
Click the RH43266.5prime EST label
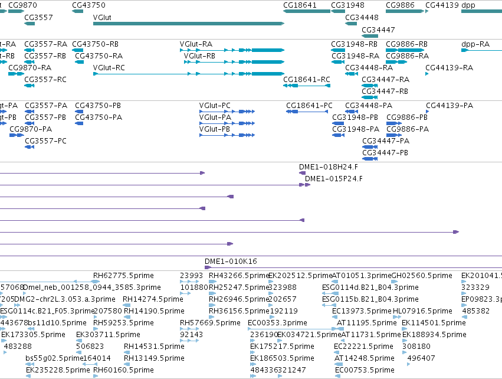pos(239,276)
